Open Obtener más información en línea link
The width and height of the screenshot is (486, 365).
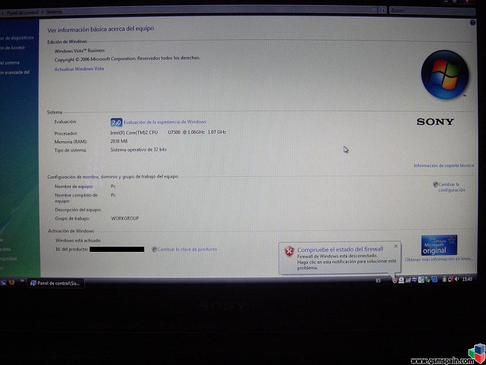(x=439, y=260)
